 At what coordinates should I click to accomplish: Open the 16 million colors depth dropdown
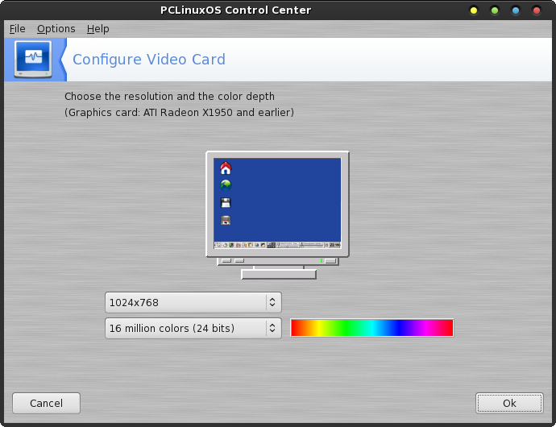193,328
